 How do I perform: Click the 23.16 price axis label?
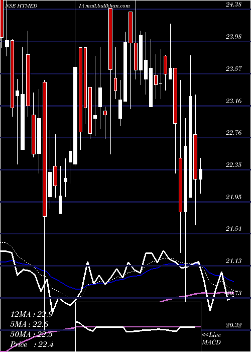(x=233, y=101)
